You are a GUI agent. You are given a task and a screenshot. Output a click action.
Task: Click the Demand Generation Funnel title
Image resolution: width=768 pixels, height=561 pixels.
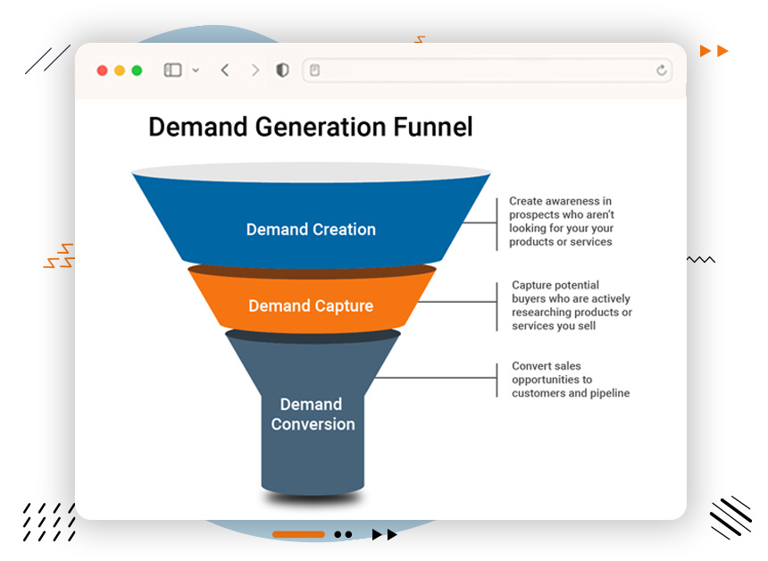(x=311, y=127)
